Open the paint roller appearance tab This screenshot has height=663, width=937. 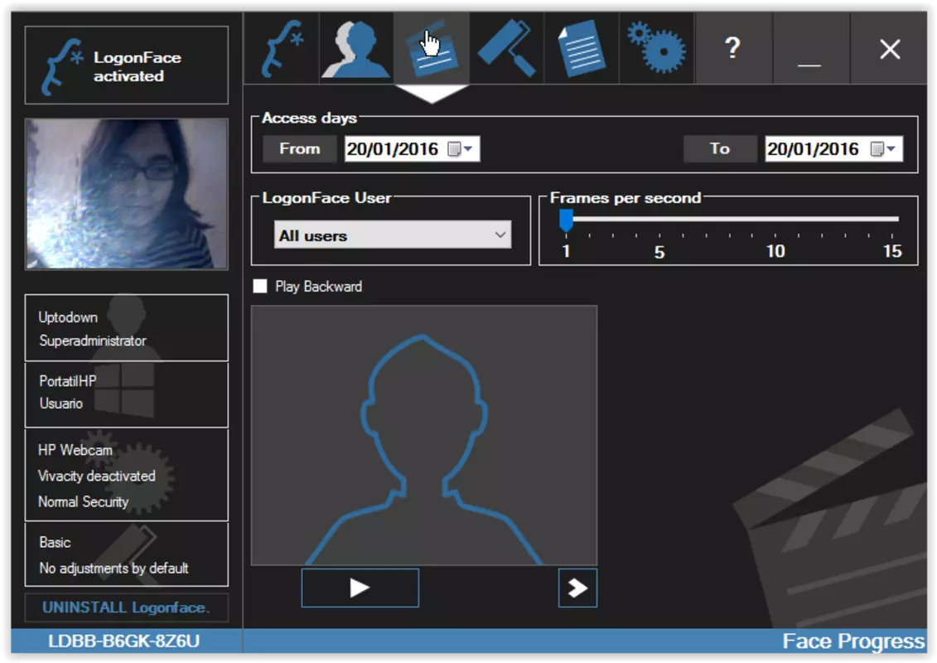pos(507,48)
